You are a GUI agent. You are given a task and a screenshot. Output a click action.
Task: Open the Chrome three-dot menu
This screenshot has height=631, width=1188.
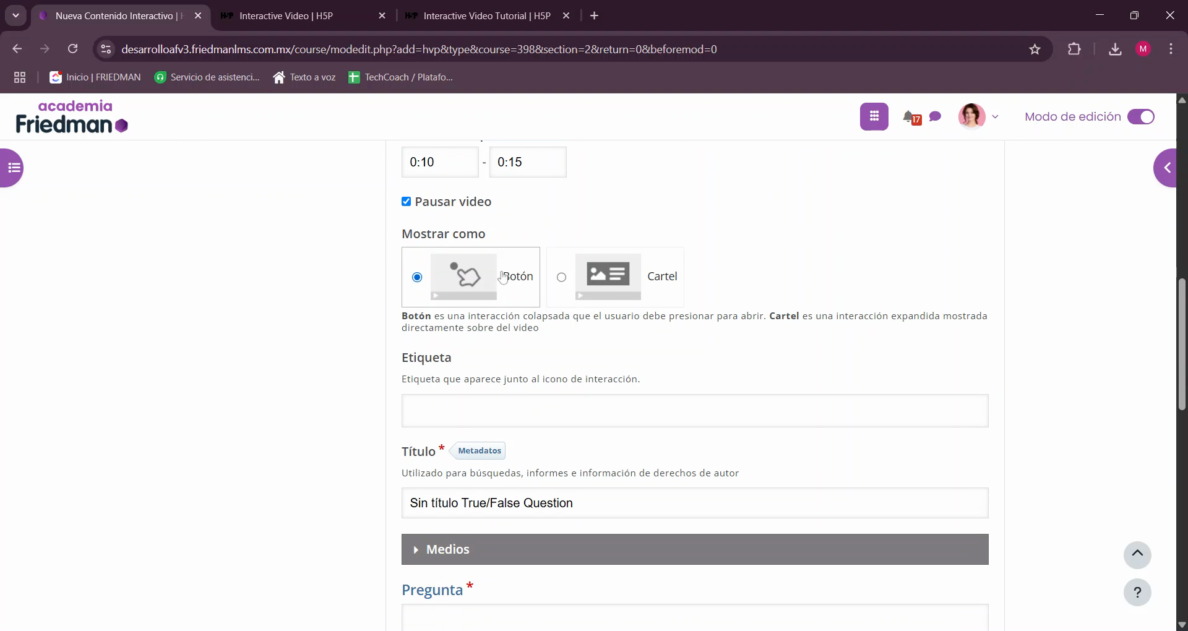pyautogui.click(x=1171, y=49)
